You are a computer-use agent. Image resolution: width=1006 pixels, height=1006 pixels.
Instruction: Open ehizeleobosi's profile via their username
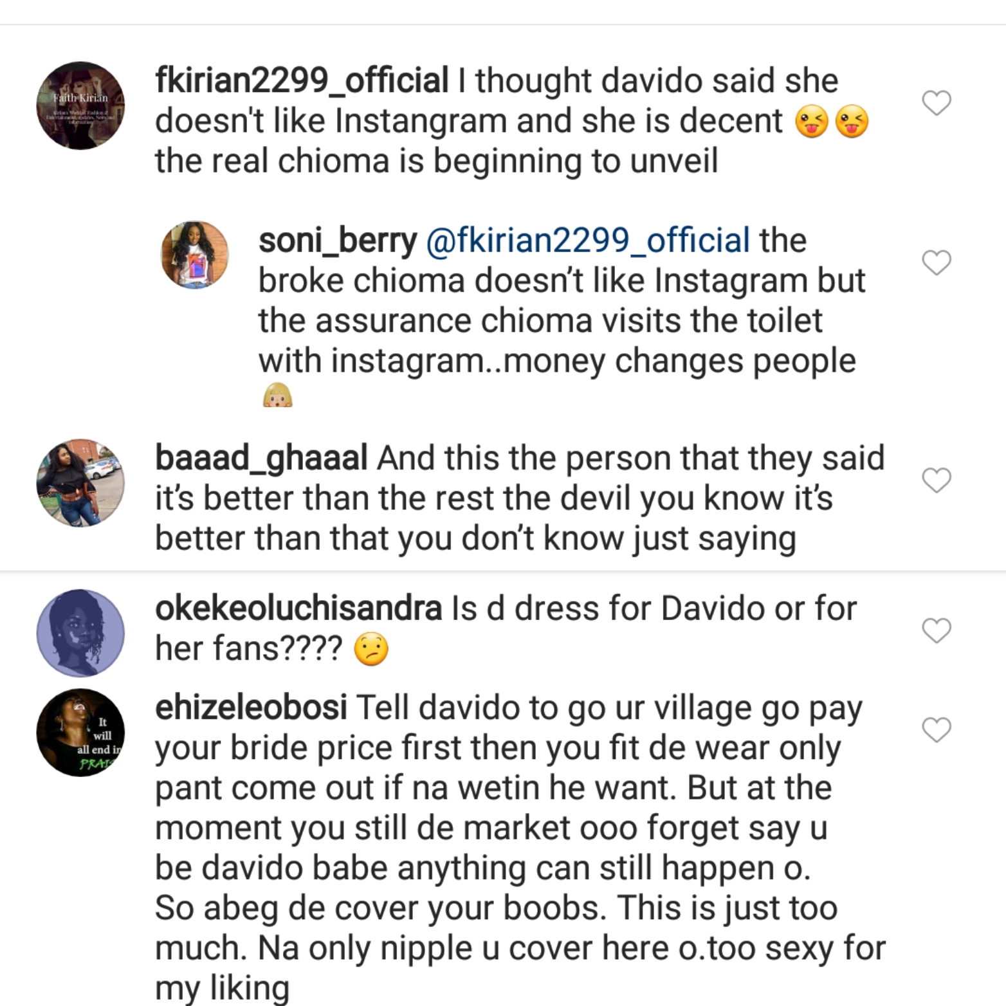tap(252, 708)
